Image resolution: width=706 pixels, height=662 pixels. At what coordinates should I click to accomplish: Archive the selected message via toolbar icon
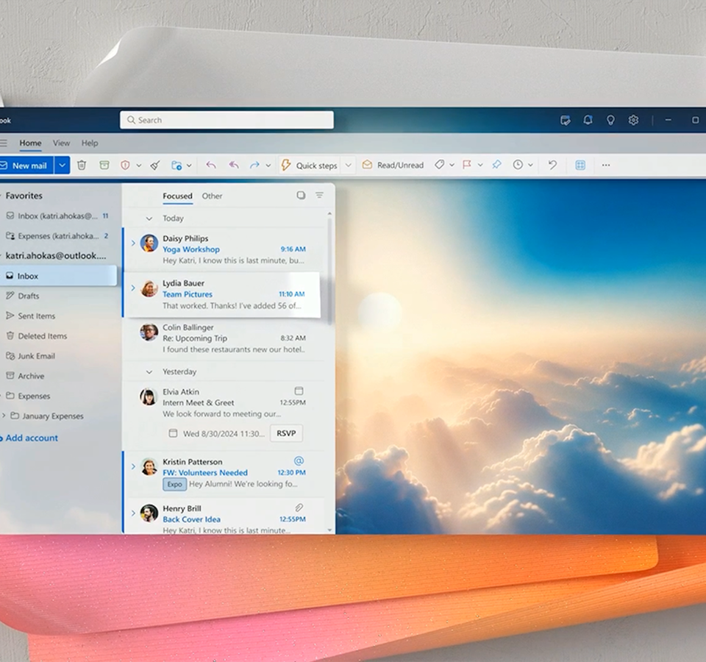(104, 165)
